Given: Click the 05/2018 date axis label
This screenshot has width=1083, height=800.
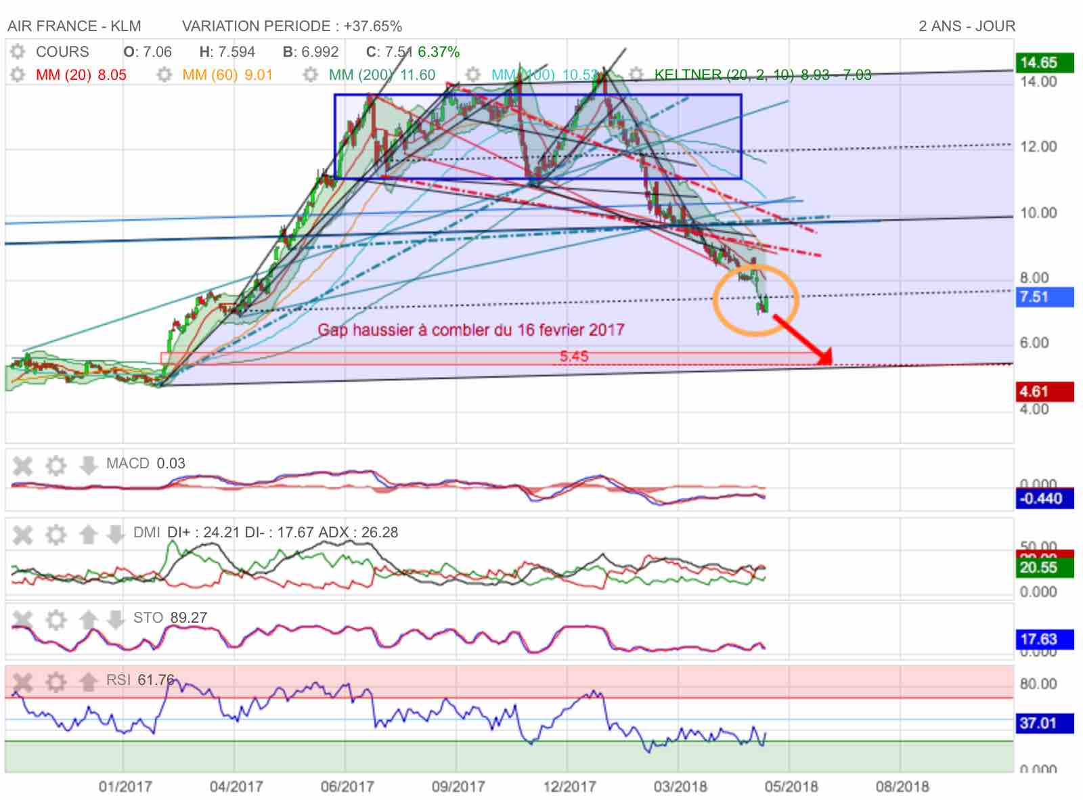Looking at the screenshot, I should (791, 787).
